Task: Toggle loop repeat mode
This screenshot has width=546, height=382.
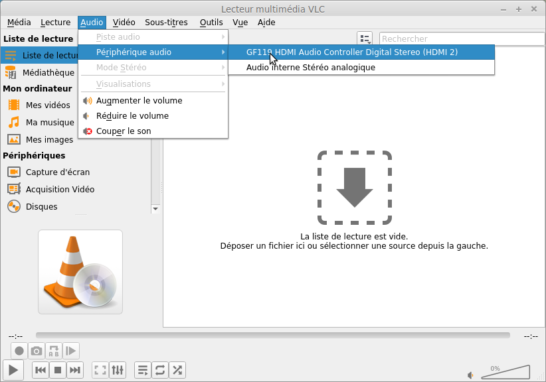Action: coord(160,370)
